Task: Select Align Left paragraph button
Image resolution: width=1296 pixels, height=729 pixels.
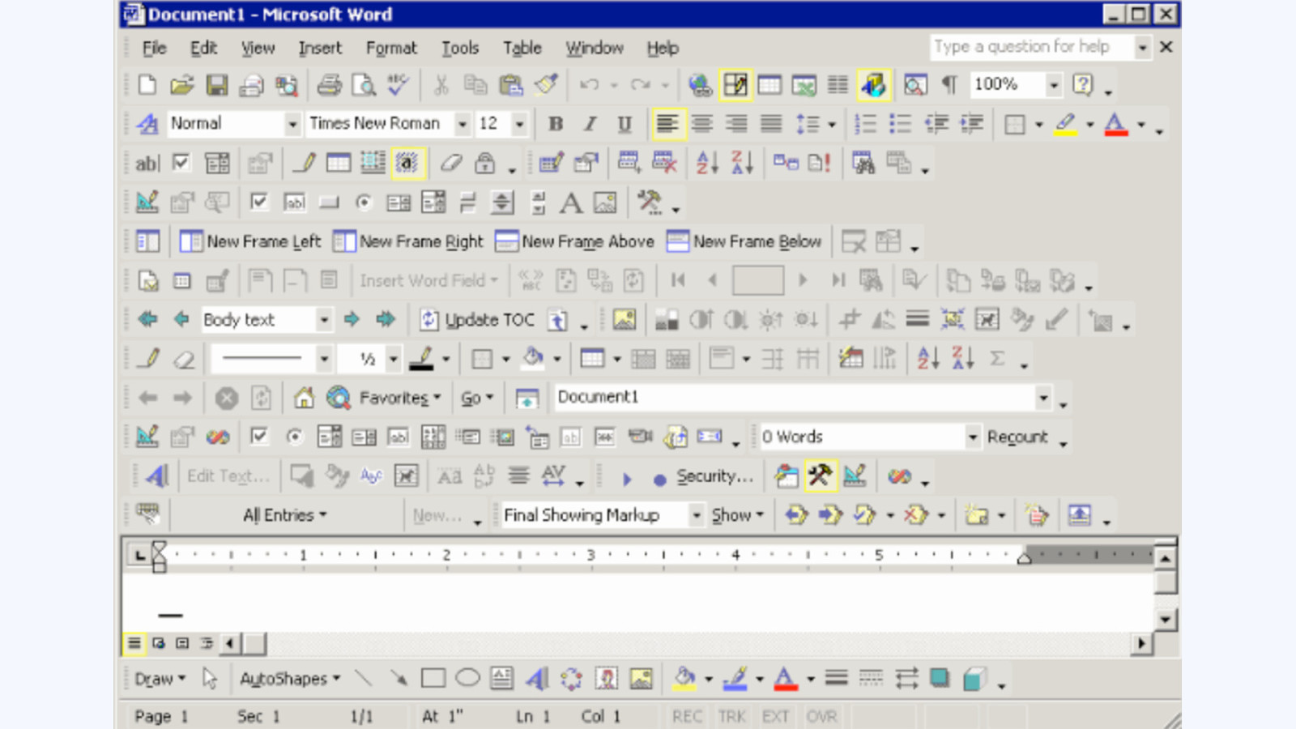Action: (667, 124)
